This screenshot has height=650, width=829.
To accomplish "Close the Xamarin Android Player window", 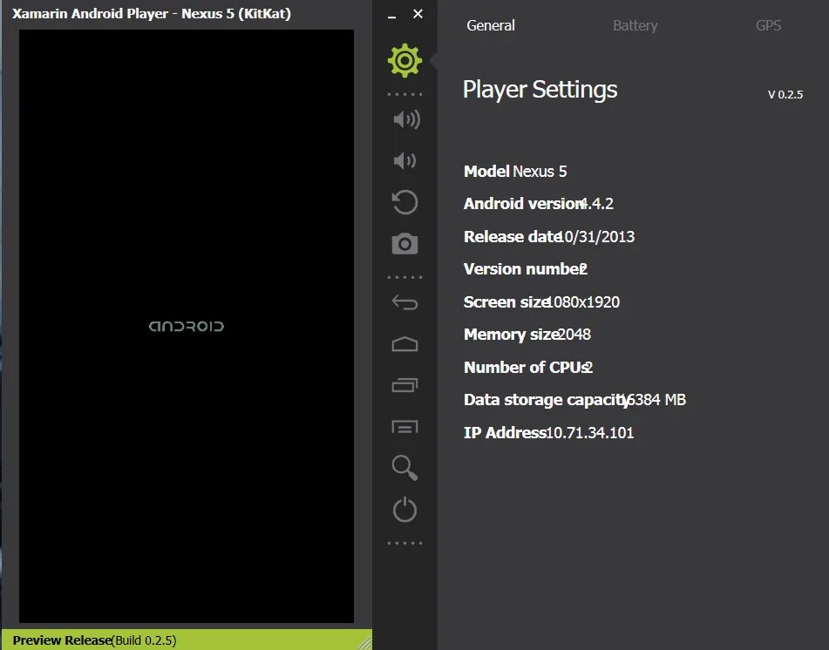I will pyautogui.click(x=418, y=14).
